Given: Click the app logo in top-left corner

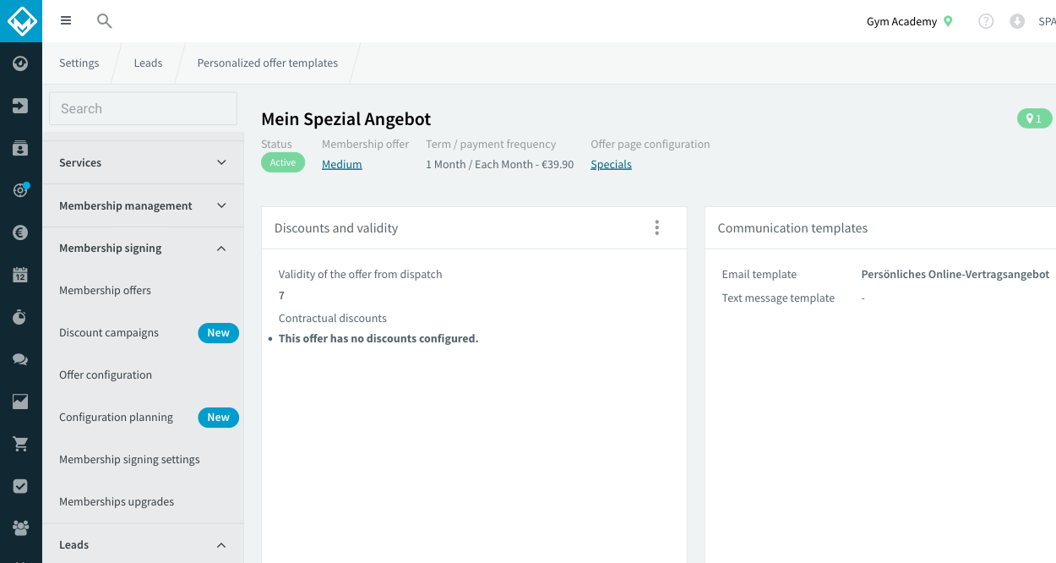Looking at the screenshot, I should (x=21, y=20).
